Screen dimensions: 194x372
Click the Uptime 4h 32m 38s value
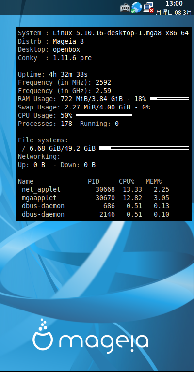pyautogui.click(x=68, y=74)
